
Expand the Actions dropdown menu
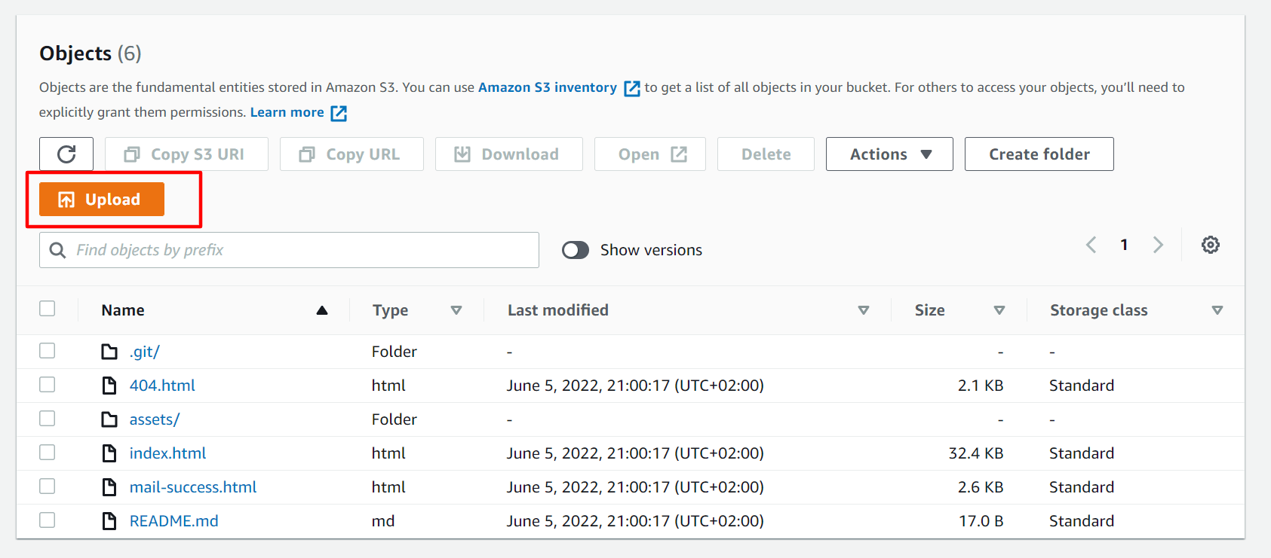point(889,154)
